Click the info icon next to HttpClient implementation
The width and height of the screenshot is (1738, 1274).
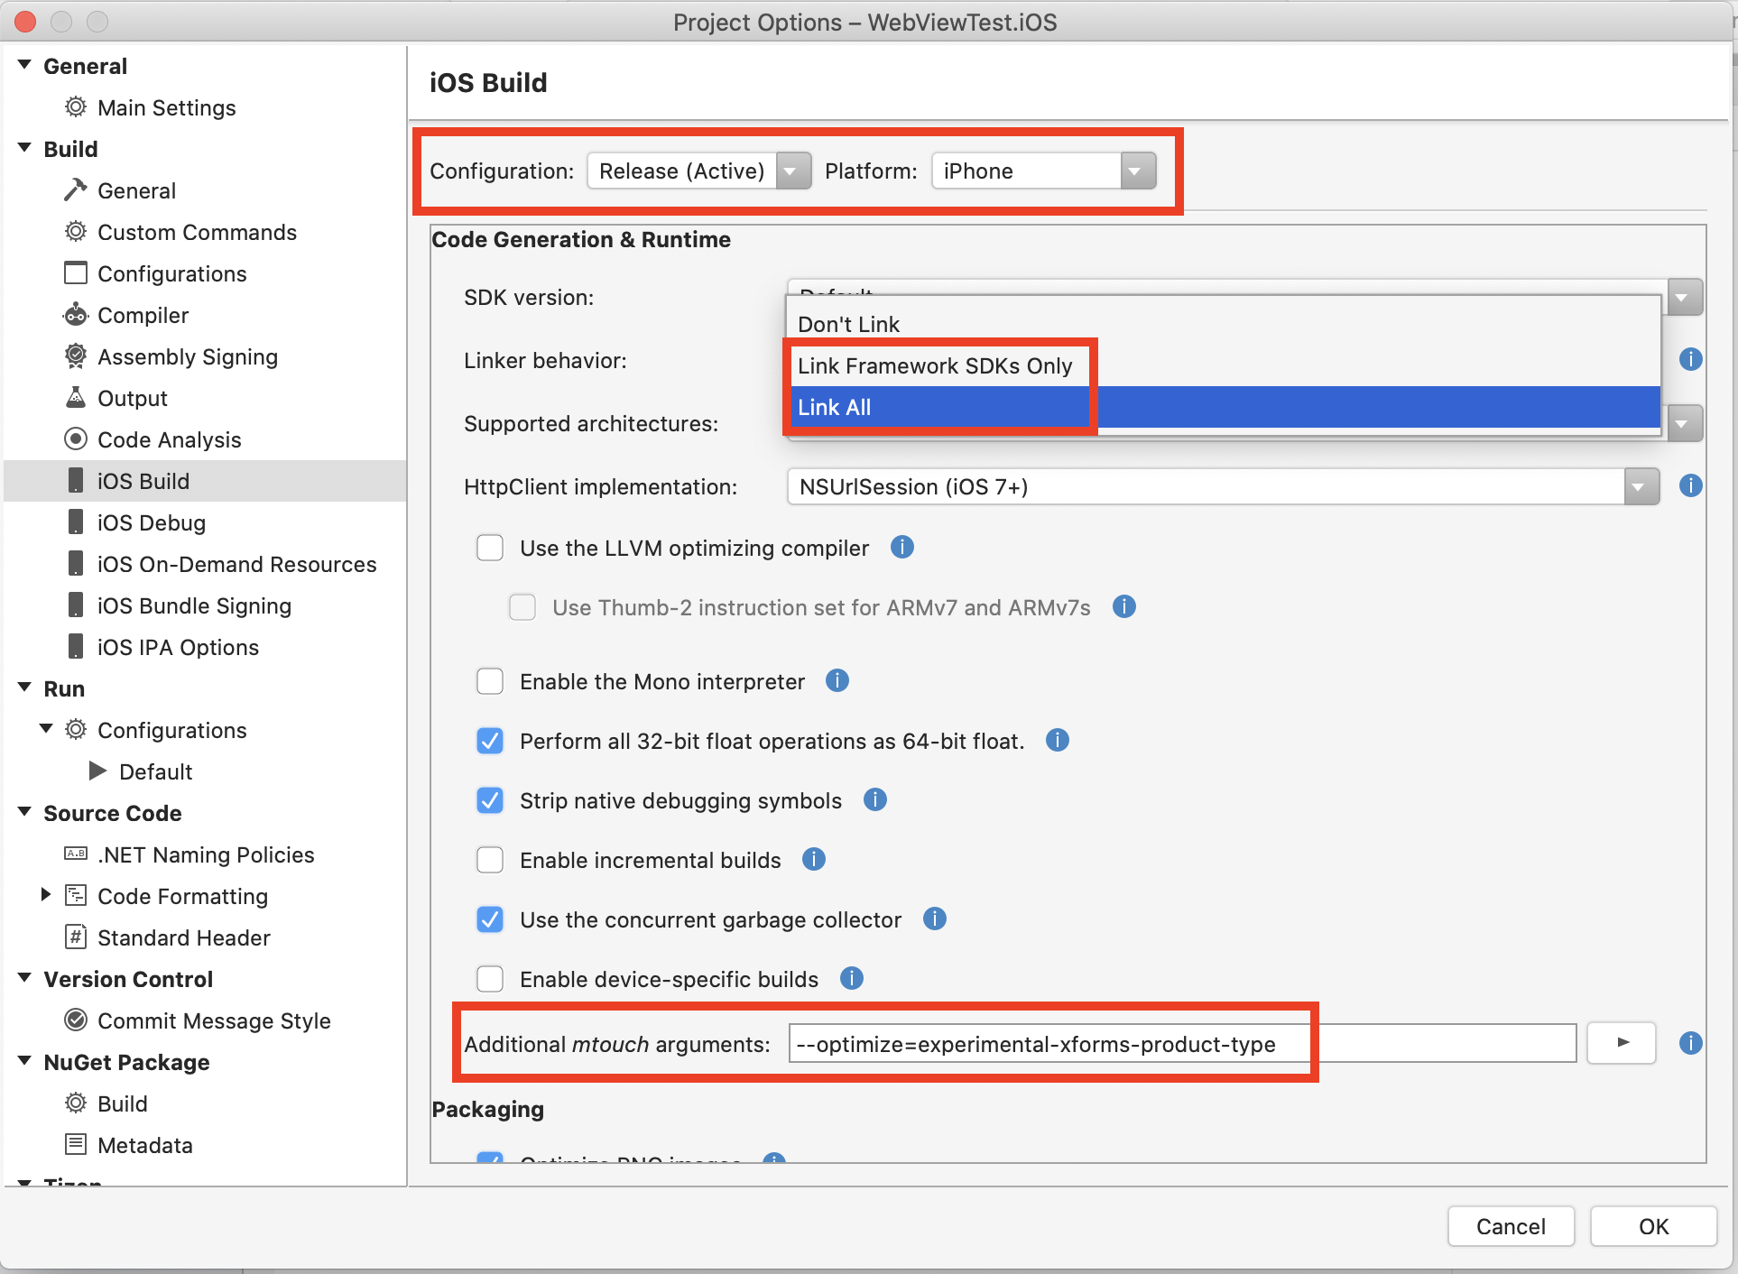click(1690, 486)
